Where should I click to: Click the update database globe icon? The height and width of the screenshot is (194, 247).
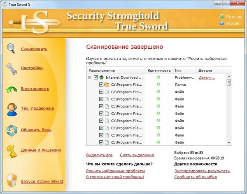click(11, 130)
